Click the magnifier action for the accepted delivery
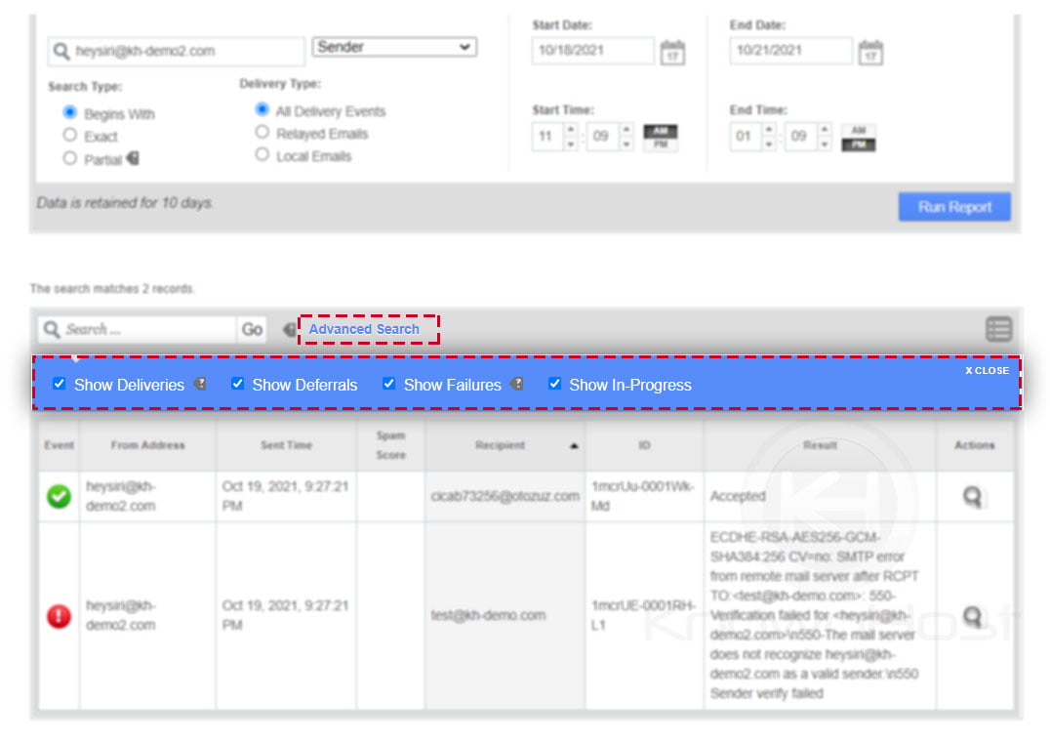Viewport: 1050px width, 743px height. 976,496
